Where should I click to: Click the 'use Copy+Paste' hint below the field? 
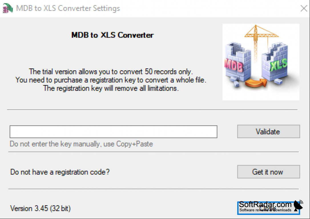pos(128,144)
